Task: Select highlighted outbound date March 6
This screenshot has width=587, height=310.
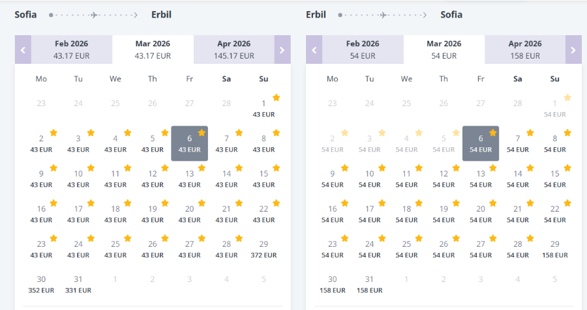Action: (189, 143)
